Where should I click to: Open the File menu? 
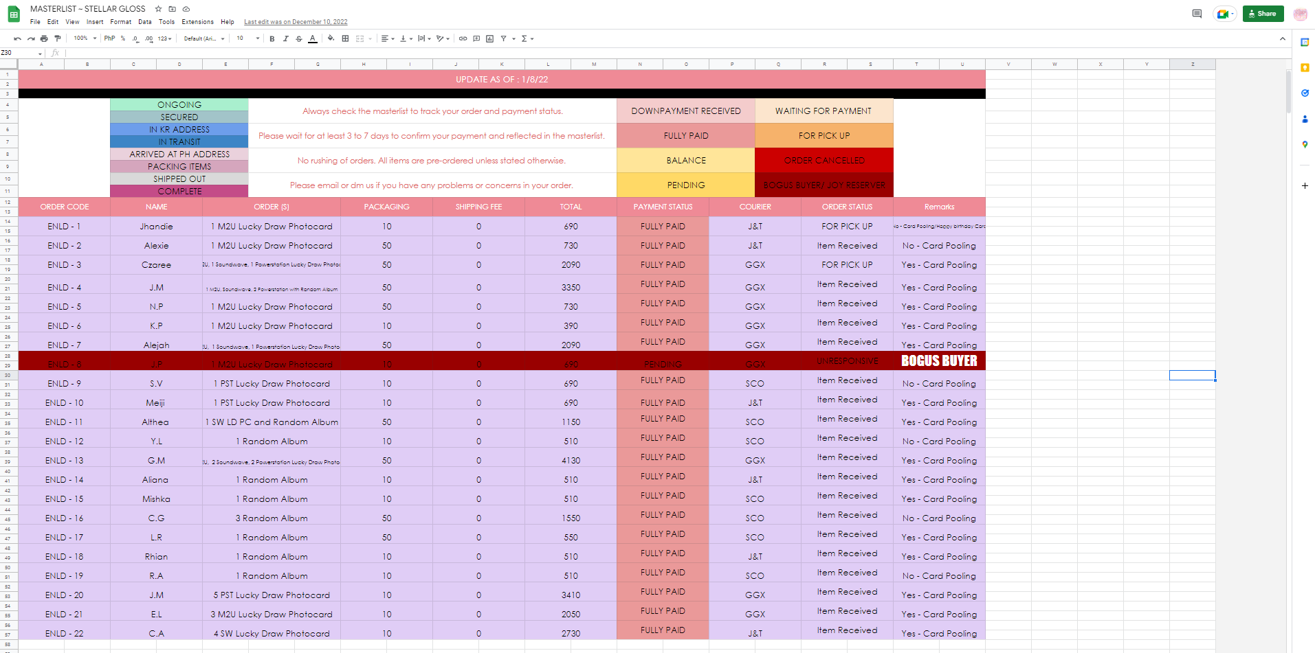coord(35,22)
